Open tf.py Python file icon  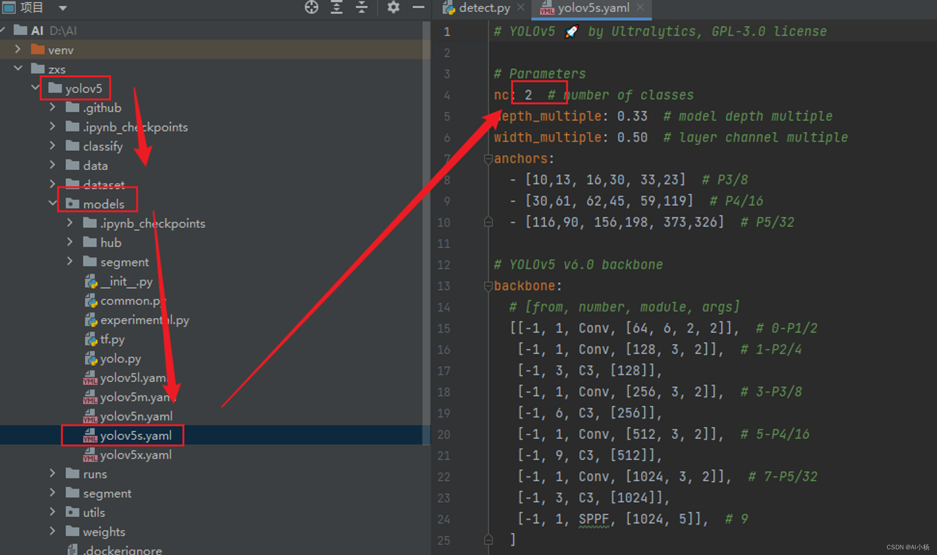tap(91, 339)
